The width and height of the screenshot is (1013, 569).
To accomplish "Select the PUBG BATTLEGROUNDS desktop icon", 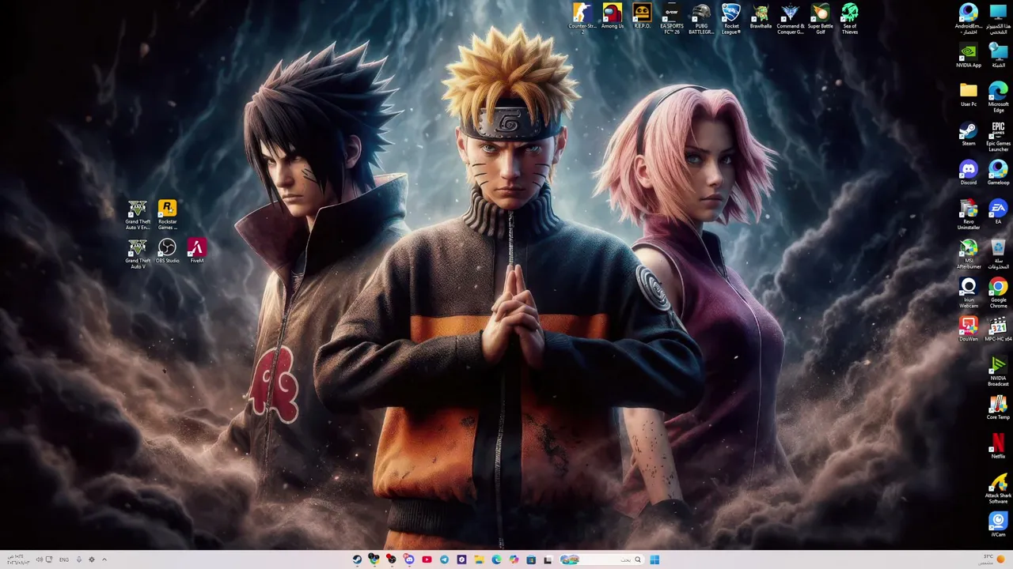I will [x=701, y=18].
